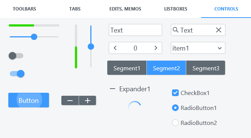
Task: Click the horizontal blue slider thumb
Action: (x=34, y=37)
